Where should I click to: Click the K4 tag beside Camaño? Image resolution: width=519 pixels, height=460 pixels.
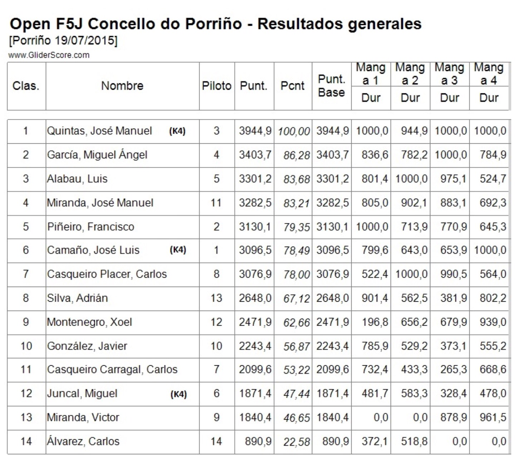178,250
